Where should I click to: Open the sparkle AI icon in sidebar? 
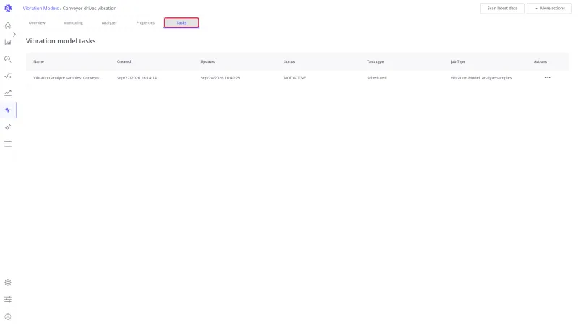tap(8, 127)
